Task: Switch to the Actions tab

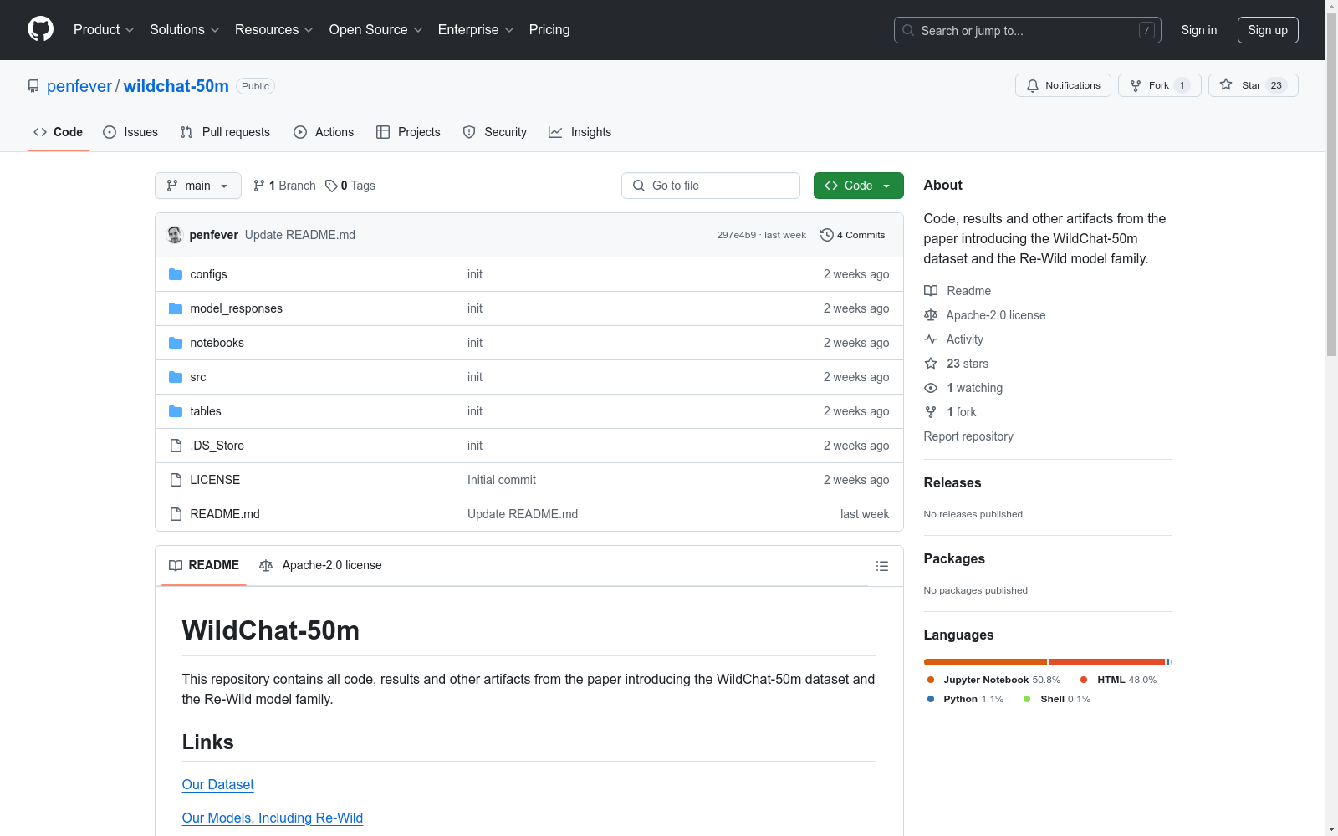Action: [x=324, y=132]
